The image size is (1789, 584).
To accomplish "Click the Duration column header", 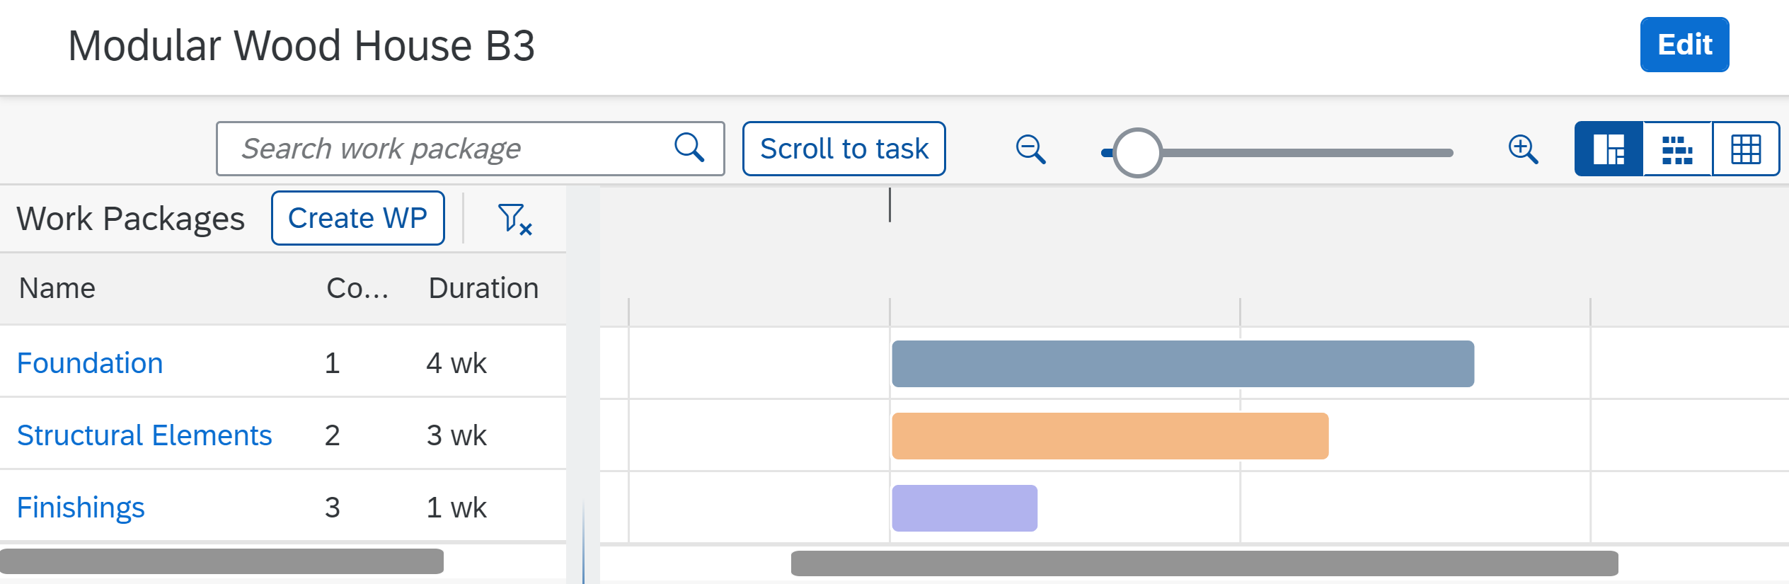I will [x=484, y=288].
